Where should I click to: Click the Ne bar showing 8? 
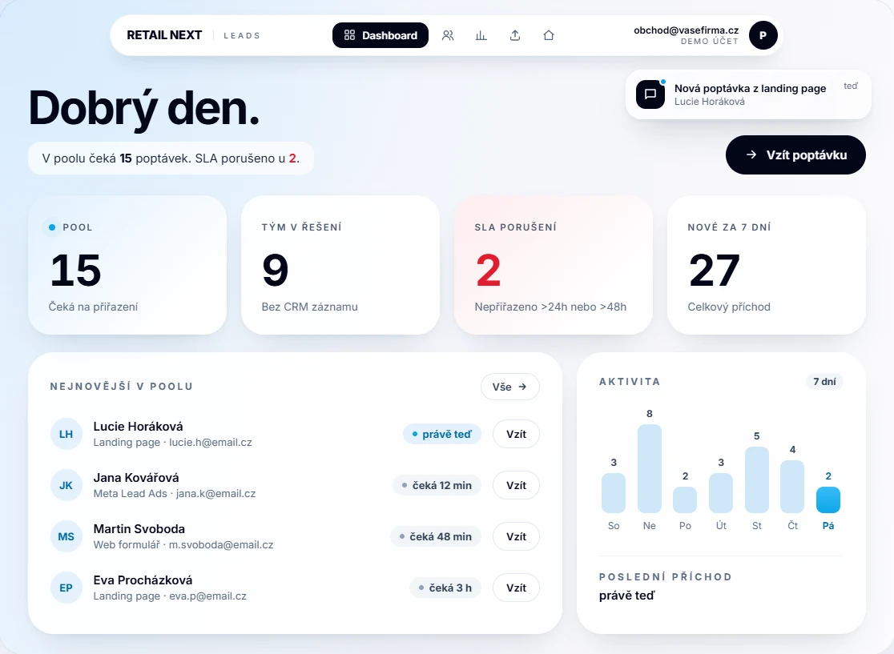650,468
